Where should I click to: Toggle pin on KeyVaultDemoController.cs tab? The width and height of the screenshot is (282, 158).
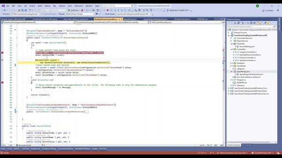click(x=119, y=19)
